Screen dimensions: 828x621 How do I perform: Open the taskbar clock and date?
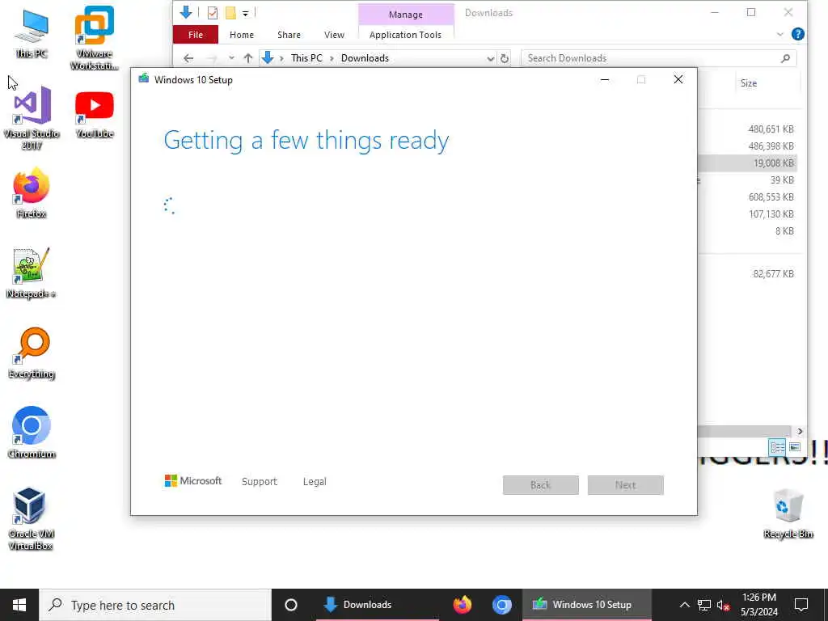pyautogui.click(x=758, y=605)
